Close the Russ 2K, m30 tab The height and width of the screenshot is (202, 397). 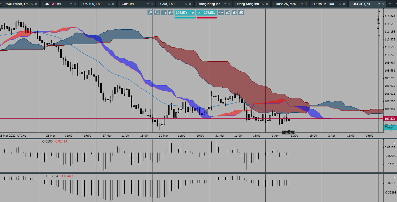(306, 4)
